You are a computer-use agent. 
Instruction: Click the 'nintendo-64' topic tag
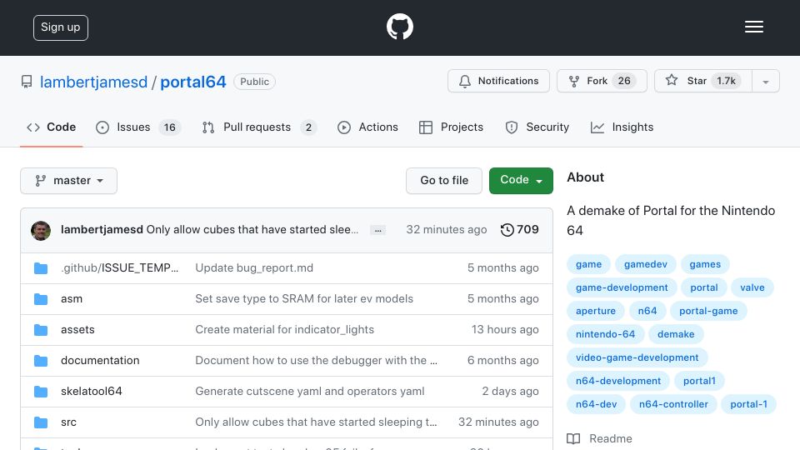pyautogui.click(x=605, y=334)
